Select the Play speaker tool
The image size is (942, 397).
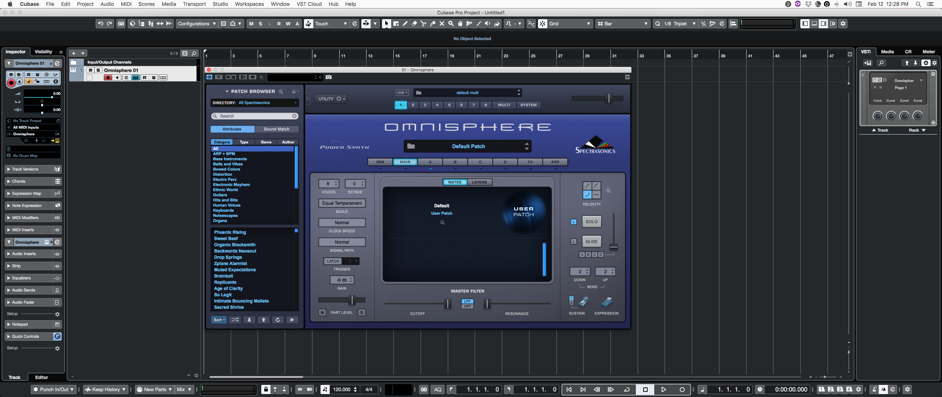pos(488,24)
